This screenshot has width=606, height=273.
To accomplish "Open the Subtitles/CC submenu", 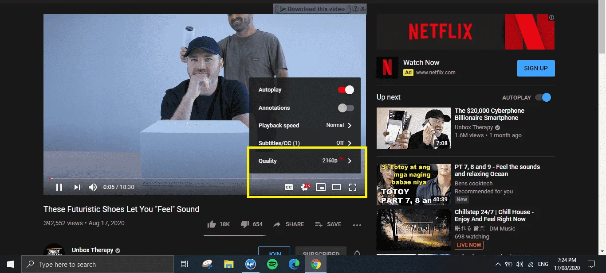I will coord(305,143).
